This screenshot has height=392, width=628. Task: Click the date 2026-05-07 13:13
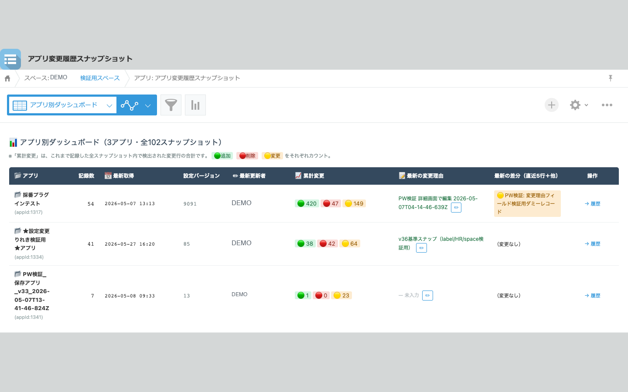tap(130, 204)
